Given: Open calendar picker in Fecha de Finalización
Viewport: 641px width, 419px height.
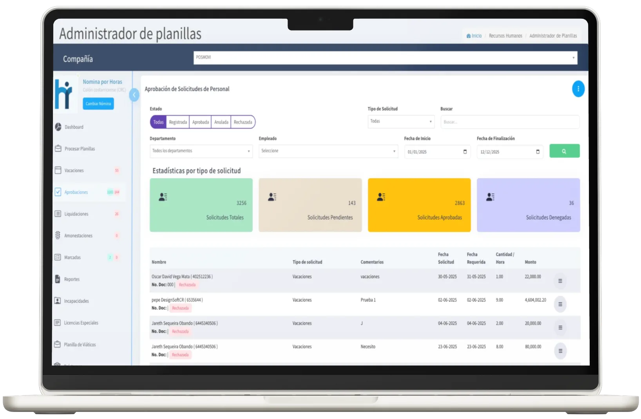Looking at the screenshot, I should [538, 152].
